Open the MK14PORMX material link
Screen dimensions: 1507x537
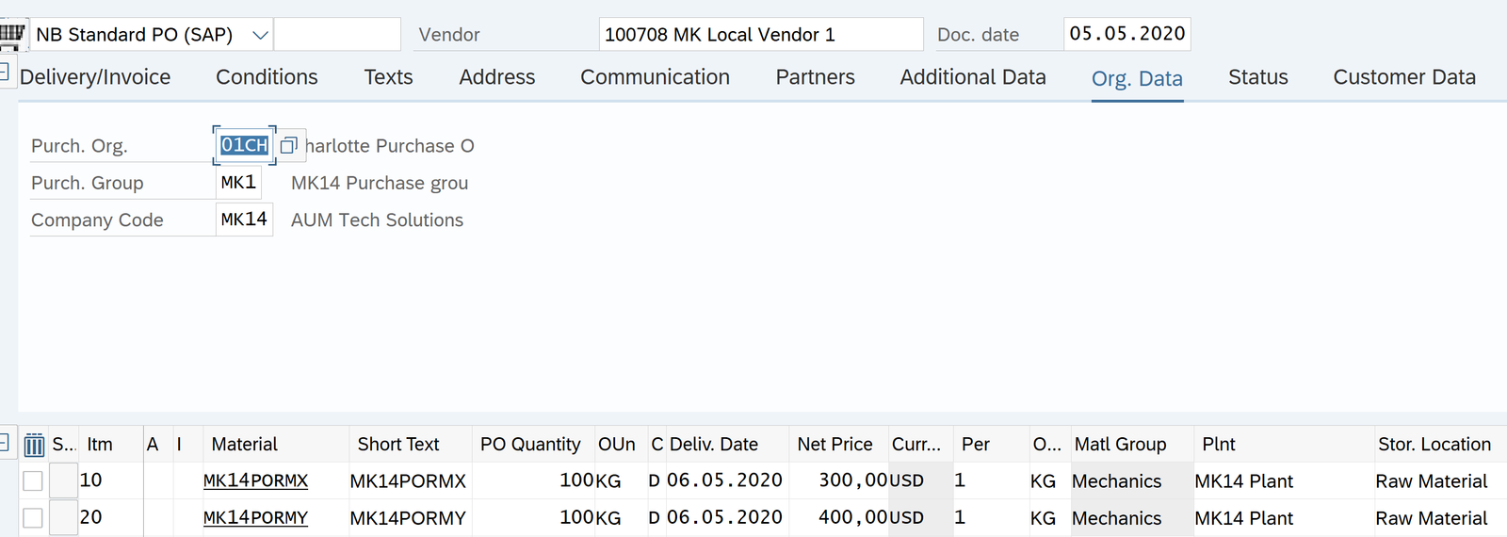pos(255,480)
